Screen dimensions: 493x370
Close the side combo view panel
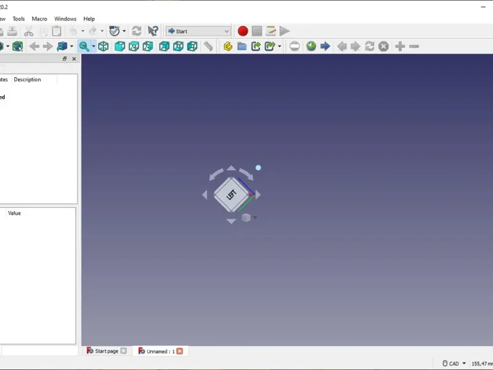(74, 59)
